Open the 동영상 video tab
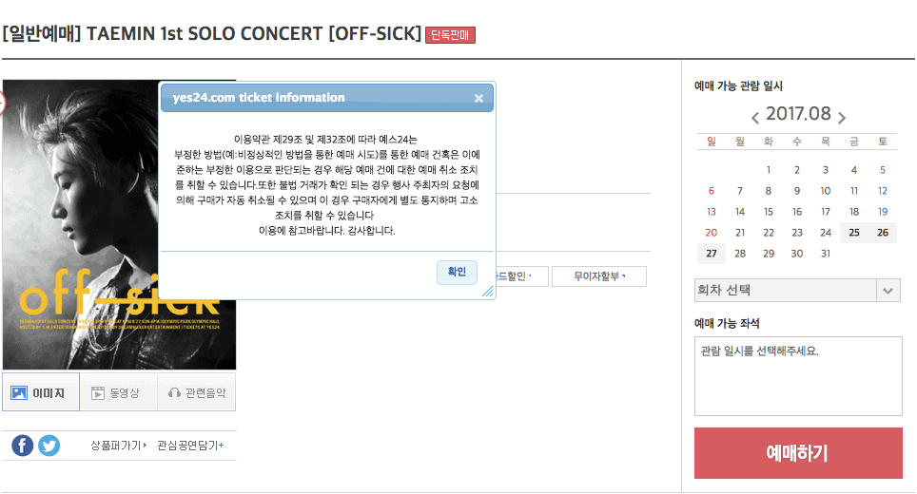This screenshot has width=917, height=494. pos(119,392)
